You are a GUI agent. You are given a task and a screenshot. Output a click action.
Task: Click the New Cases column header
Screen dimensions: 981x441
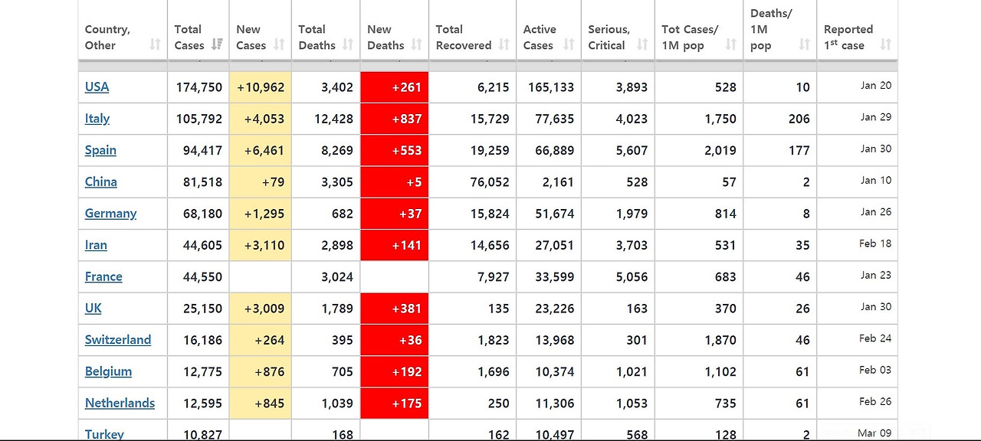click(261, 30)
